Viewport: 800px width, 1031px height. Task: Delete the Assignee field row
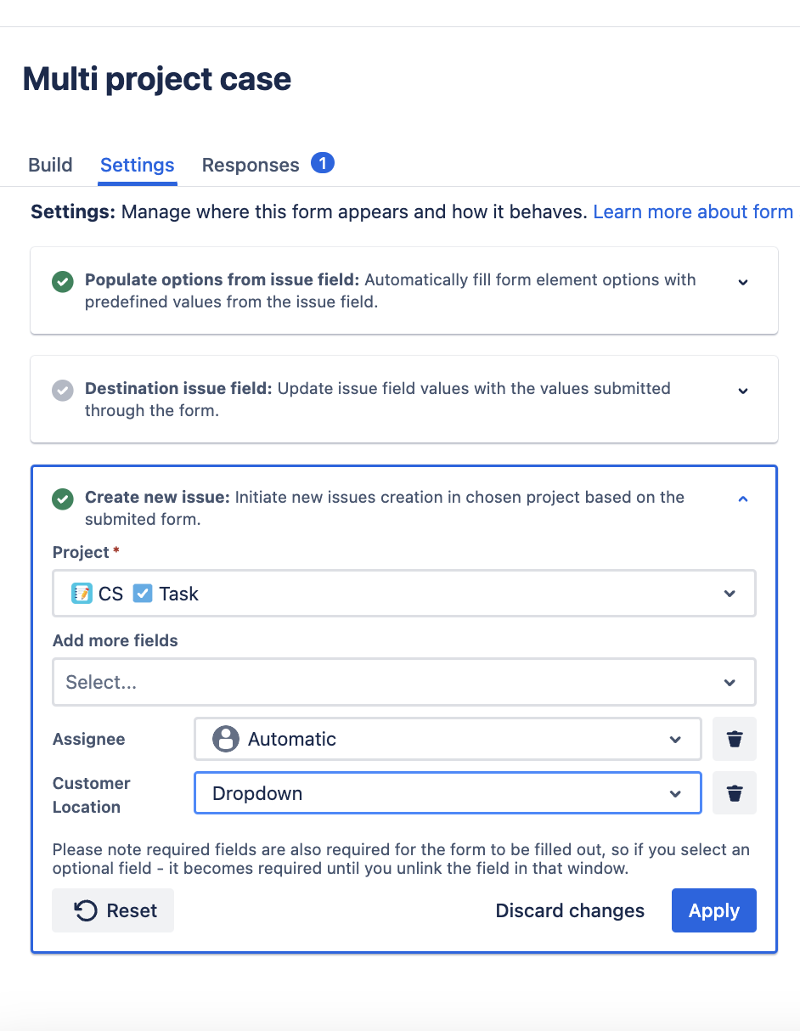[x=735, y=739]
